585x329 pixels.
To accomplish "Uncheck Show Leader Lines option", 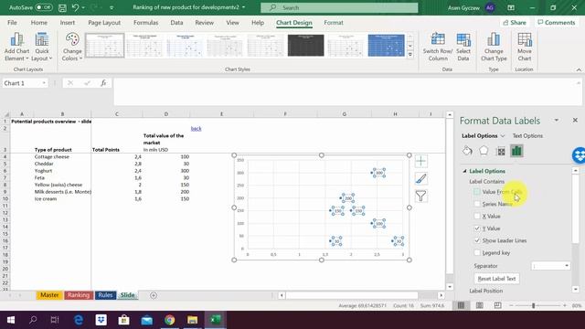I will point(477,240).
